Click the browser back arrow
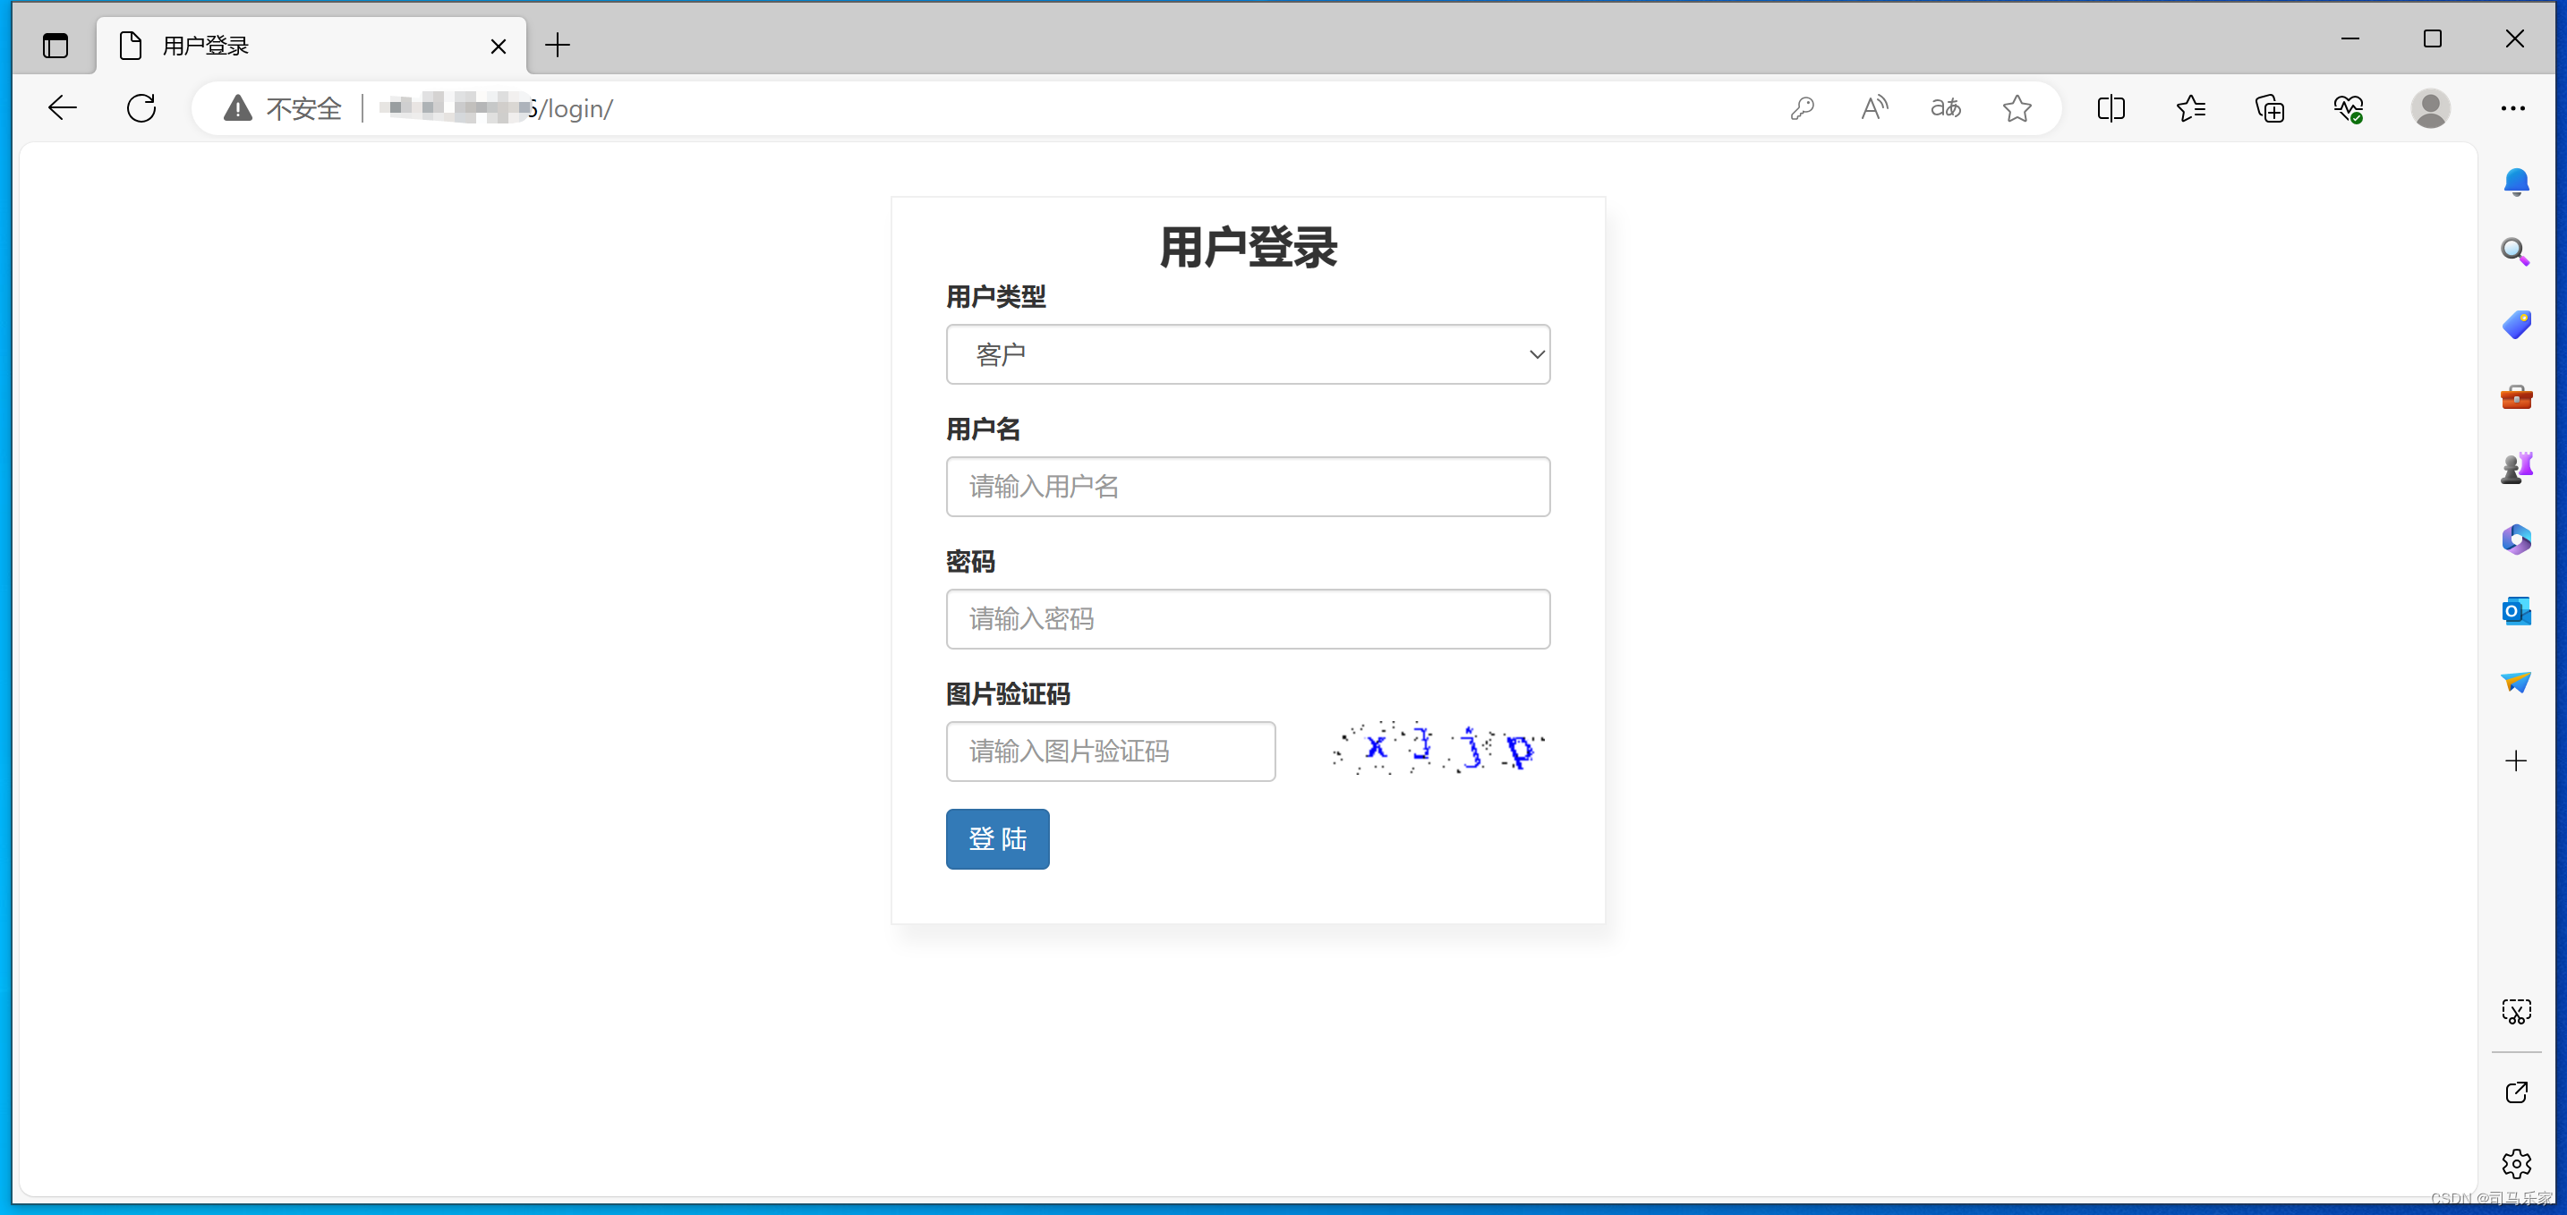This screenshot has width=2567, height=1215. pyautogui.click(x=62, y=107)
